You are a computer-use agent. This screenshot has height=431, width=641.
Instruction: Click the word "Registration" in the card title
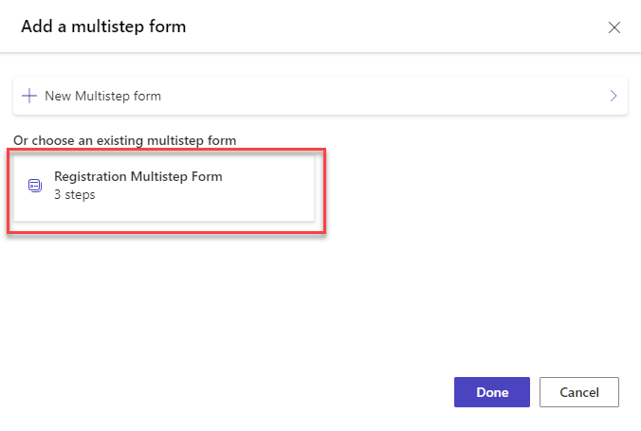pyautogui.click(x=89, y=177)
